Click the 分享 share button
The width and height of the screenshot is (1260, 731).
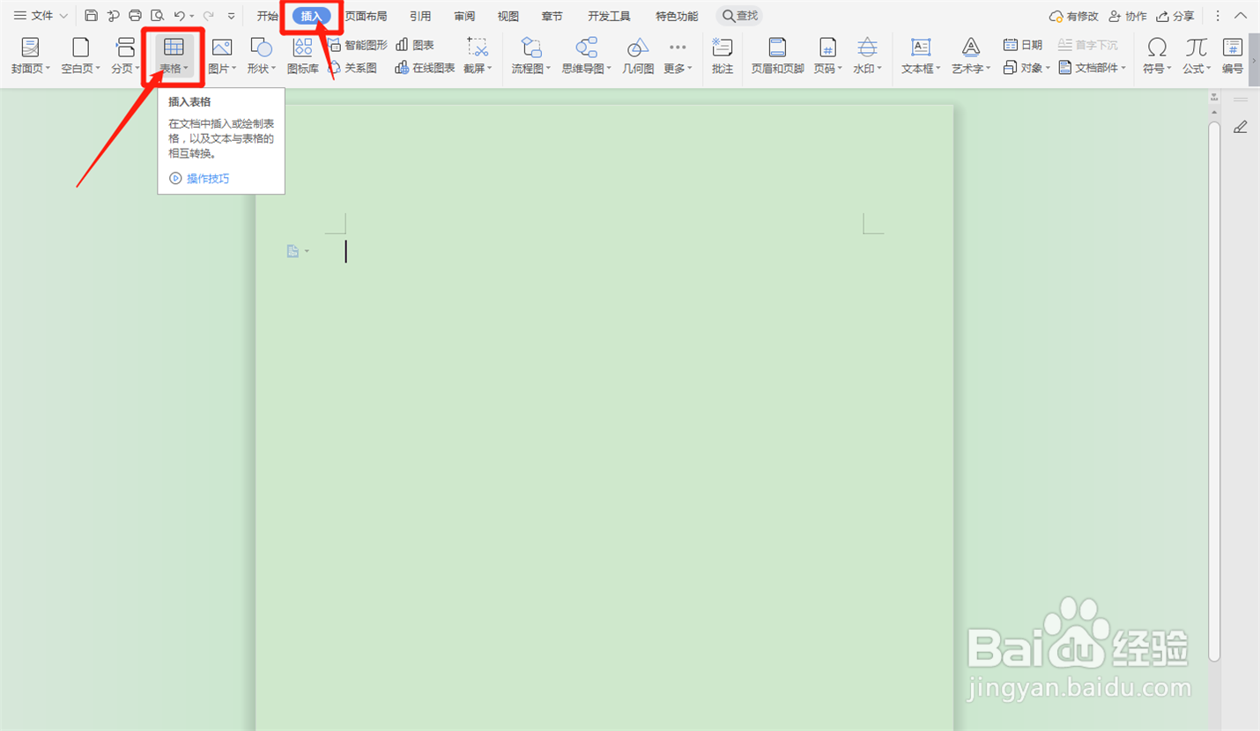tap(1175, 16)
